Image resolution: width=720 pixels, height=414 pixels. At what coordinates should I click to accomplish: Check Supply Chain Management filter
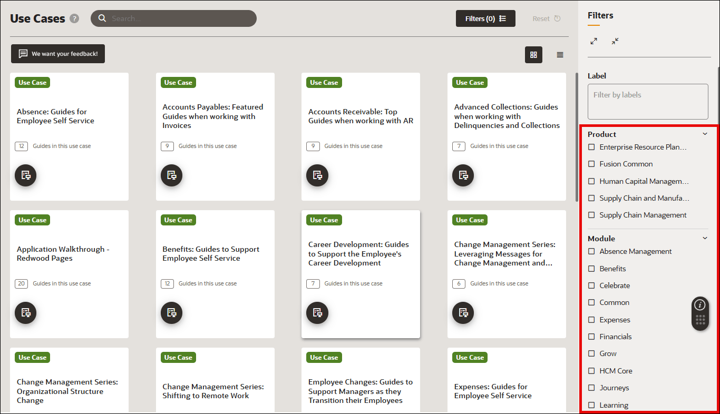(591, 215)
